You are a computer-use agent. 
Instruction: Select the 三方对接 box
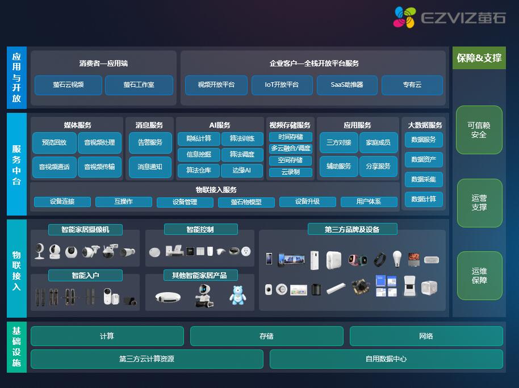338,142
